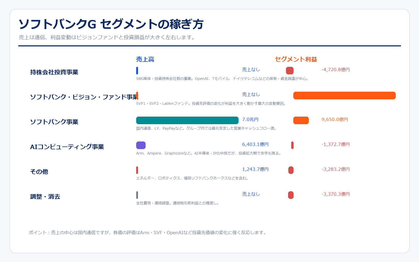This screenshot has width=419, height=262.
Task: Click the purple sales bar for AIコンピューティング事業
Action: click(141, 145)
